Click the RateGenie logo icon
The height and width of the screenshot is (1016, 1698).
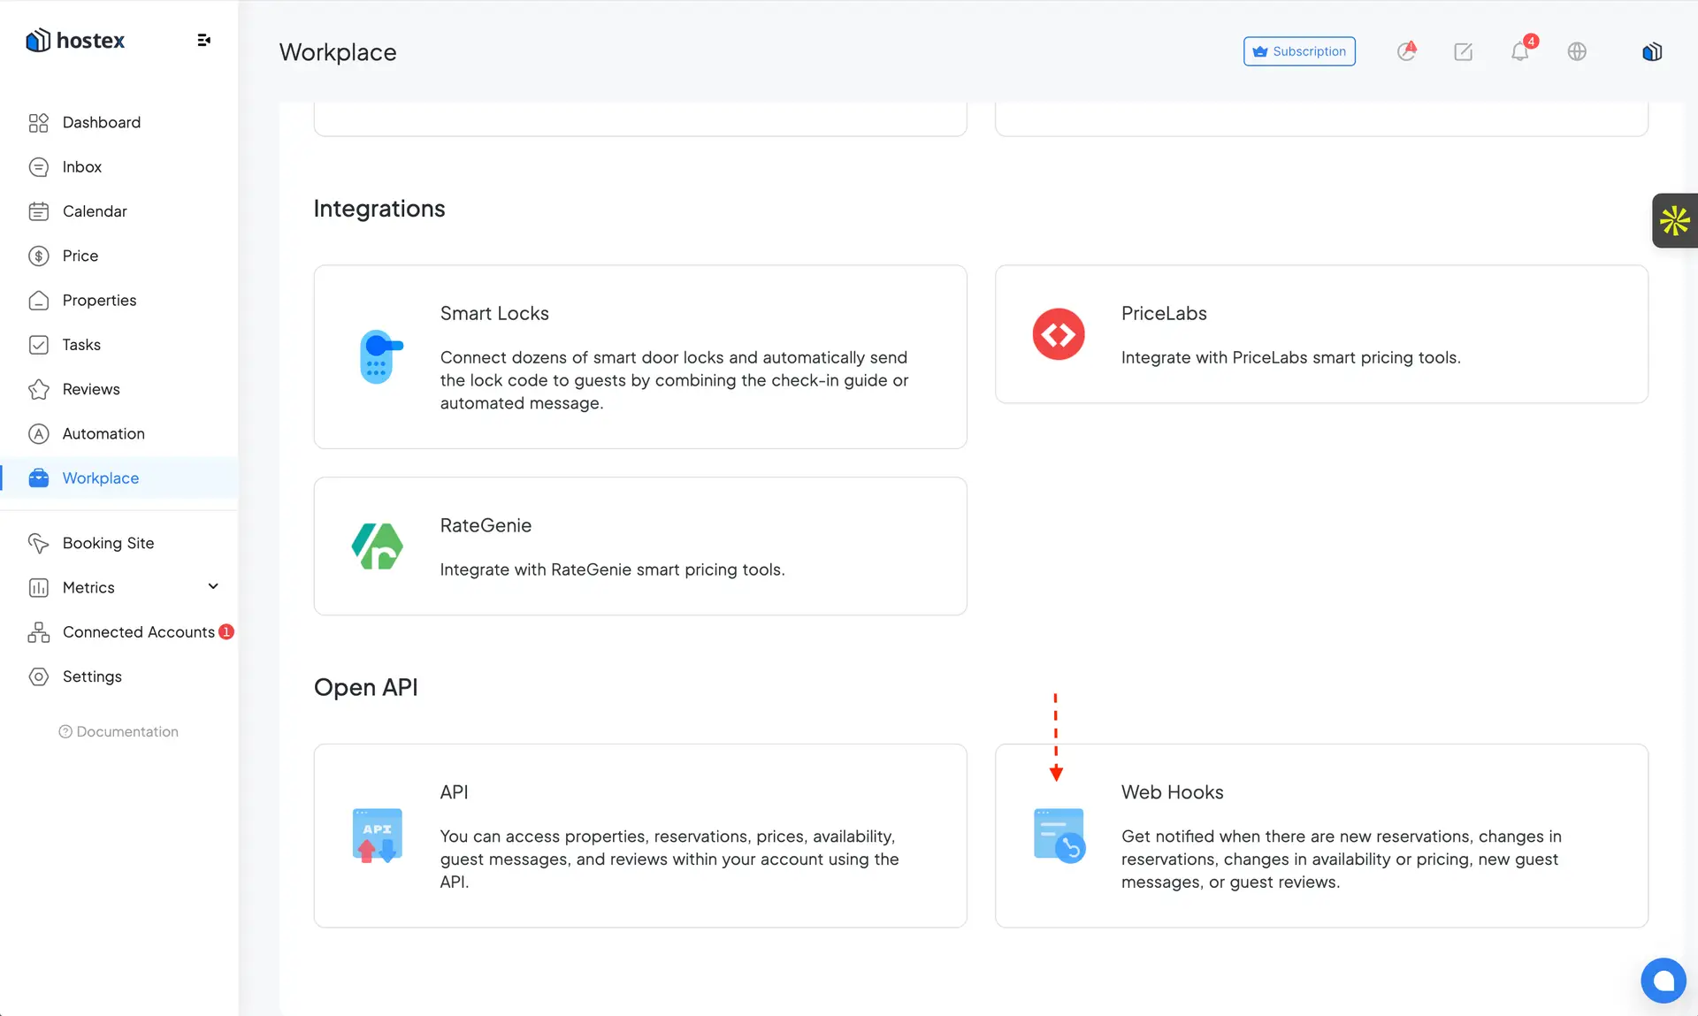click(377, 546)
